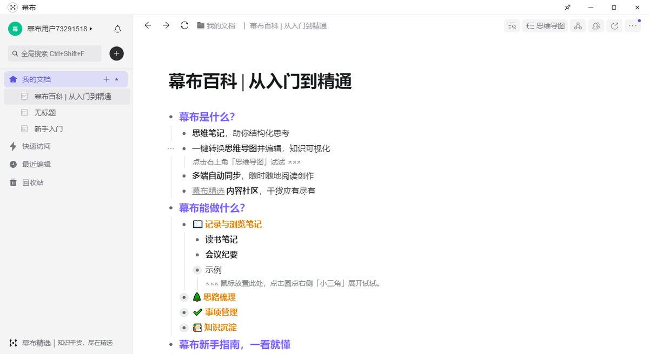The height and width of the screenshot is (354, 649).
Task: Go back with the left arrow
Action: pyautogui.click(x=148, y=25)
